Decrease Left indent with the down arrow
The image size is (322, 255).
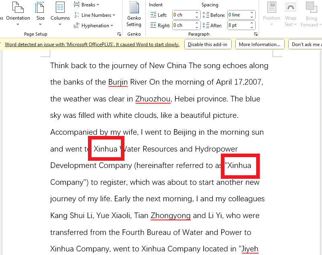click(x=197, y=17)
